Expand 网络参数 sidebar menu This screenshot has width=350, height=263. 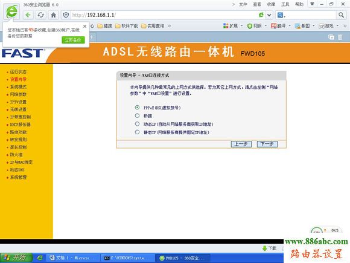tap(18, 94)
